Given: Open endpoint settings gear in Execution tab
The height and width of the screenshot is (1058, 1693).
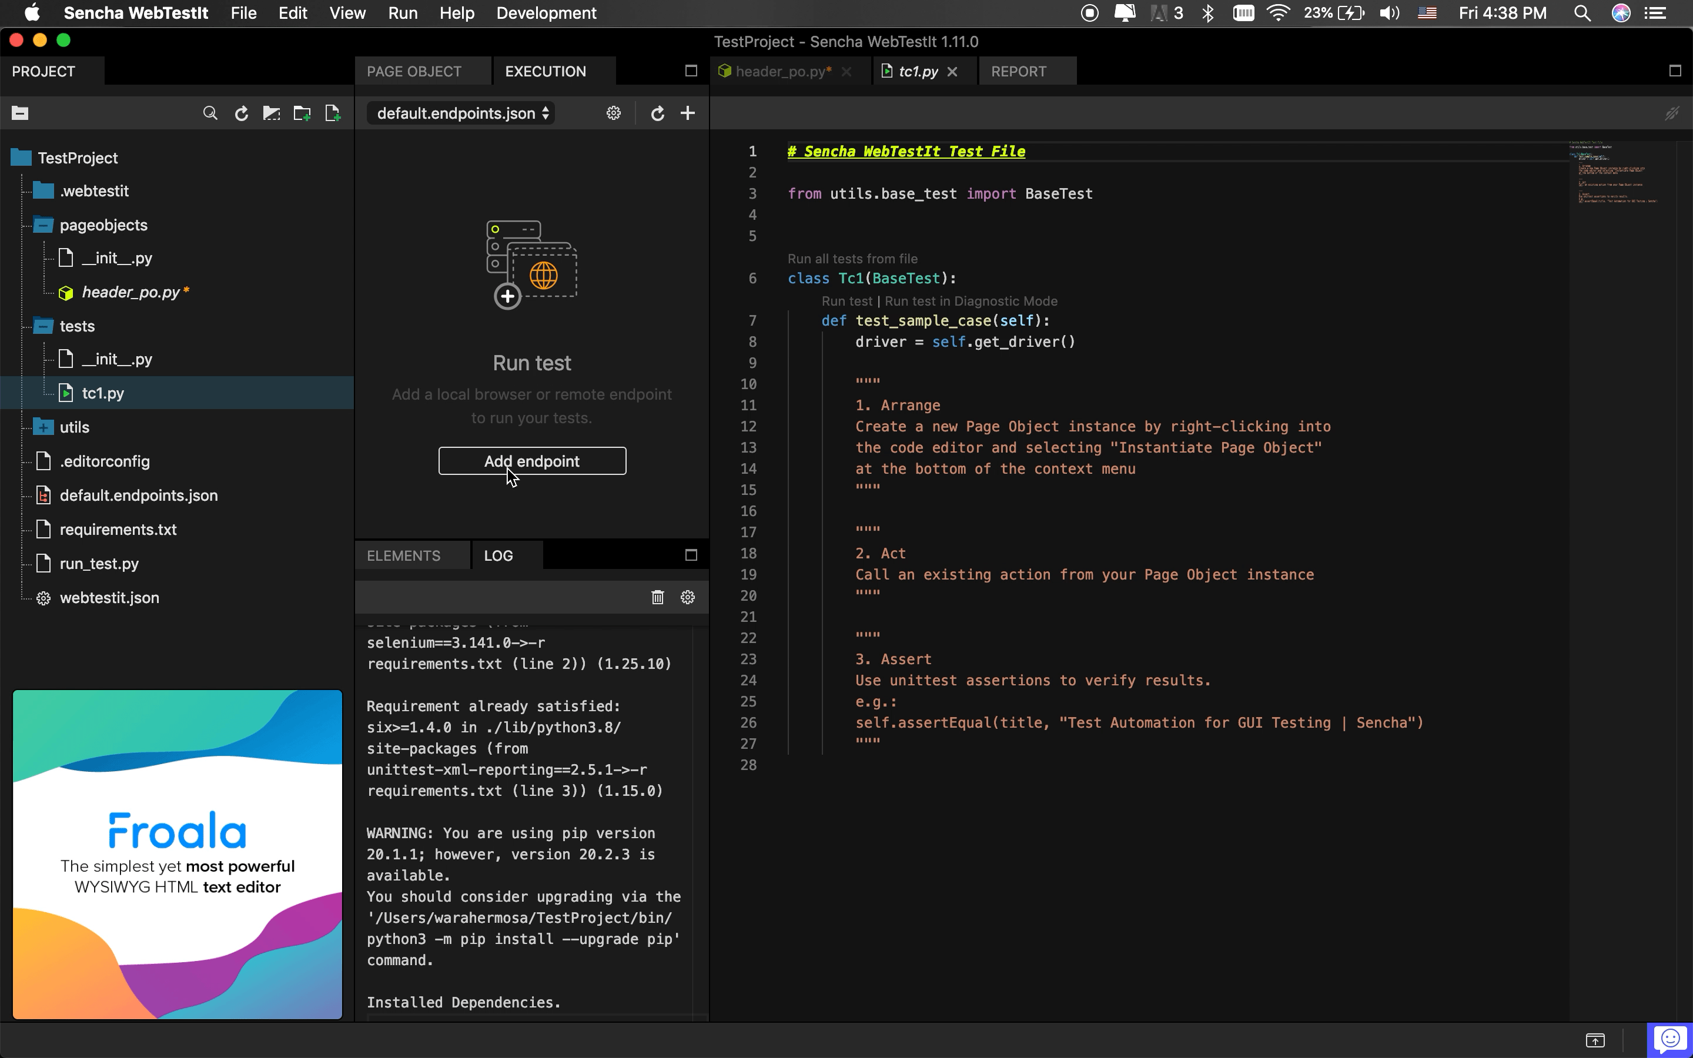Looking at the screenshot, I should (x=614, y=113).
